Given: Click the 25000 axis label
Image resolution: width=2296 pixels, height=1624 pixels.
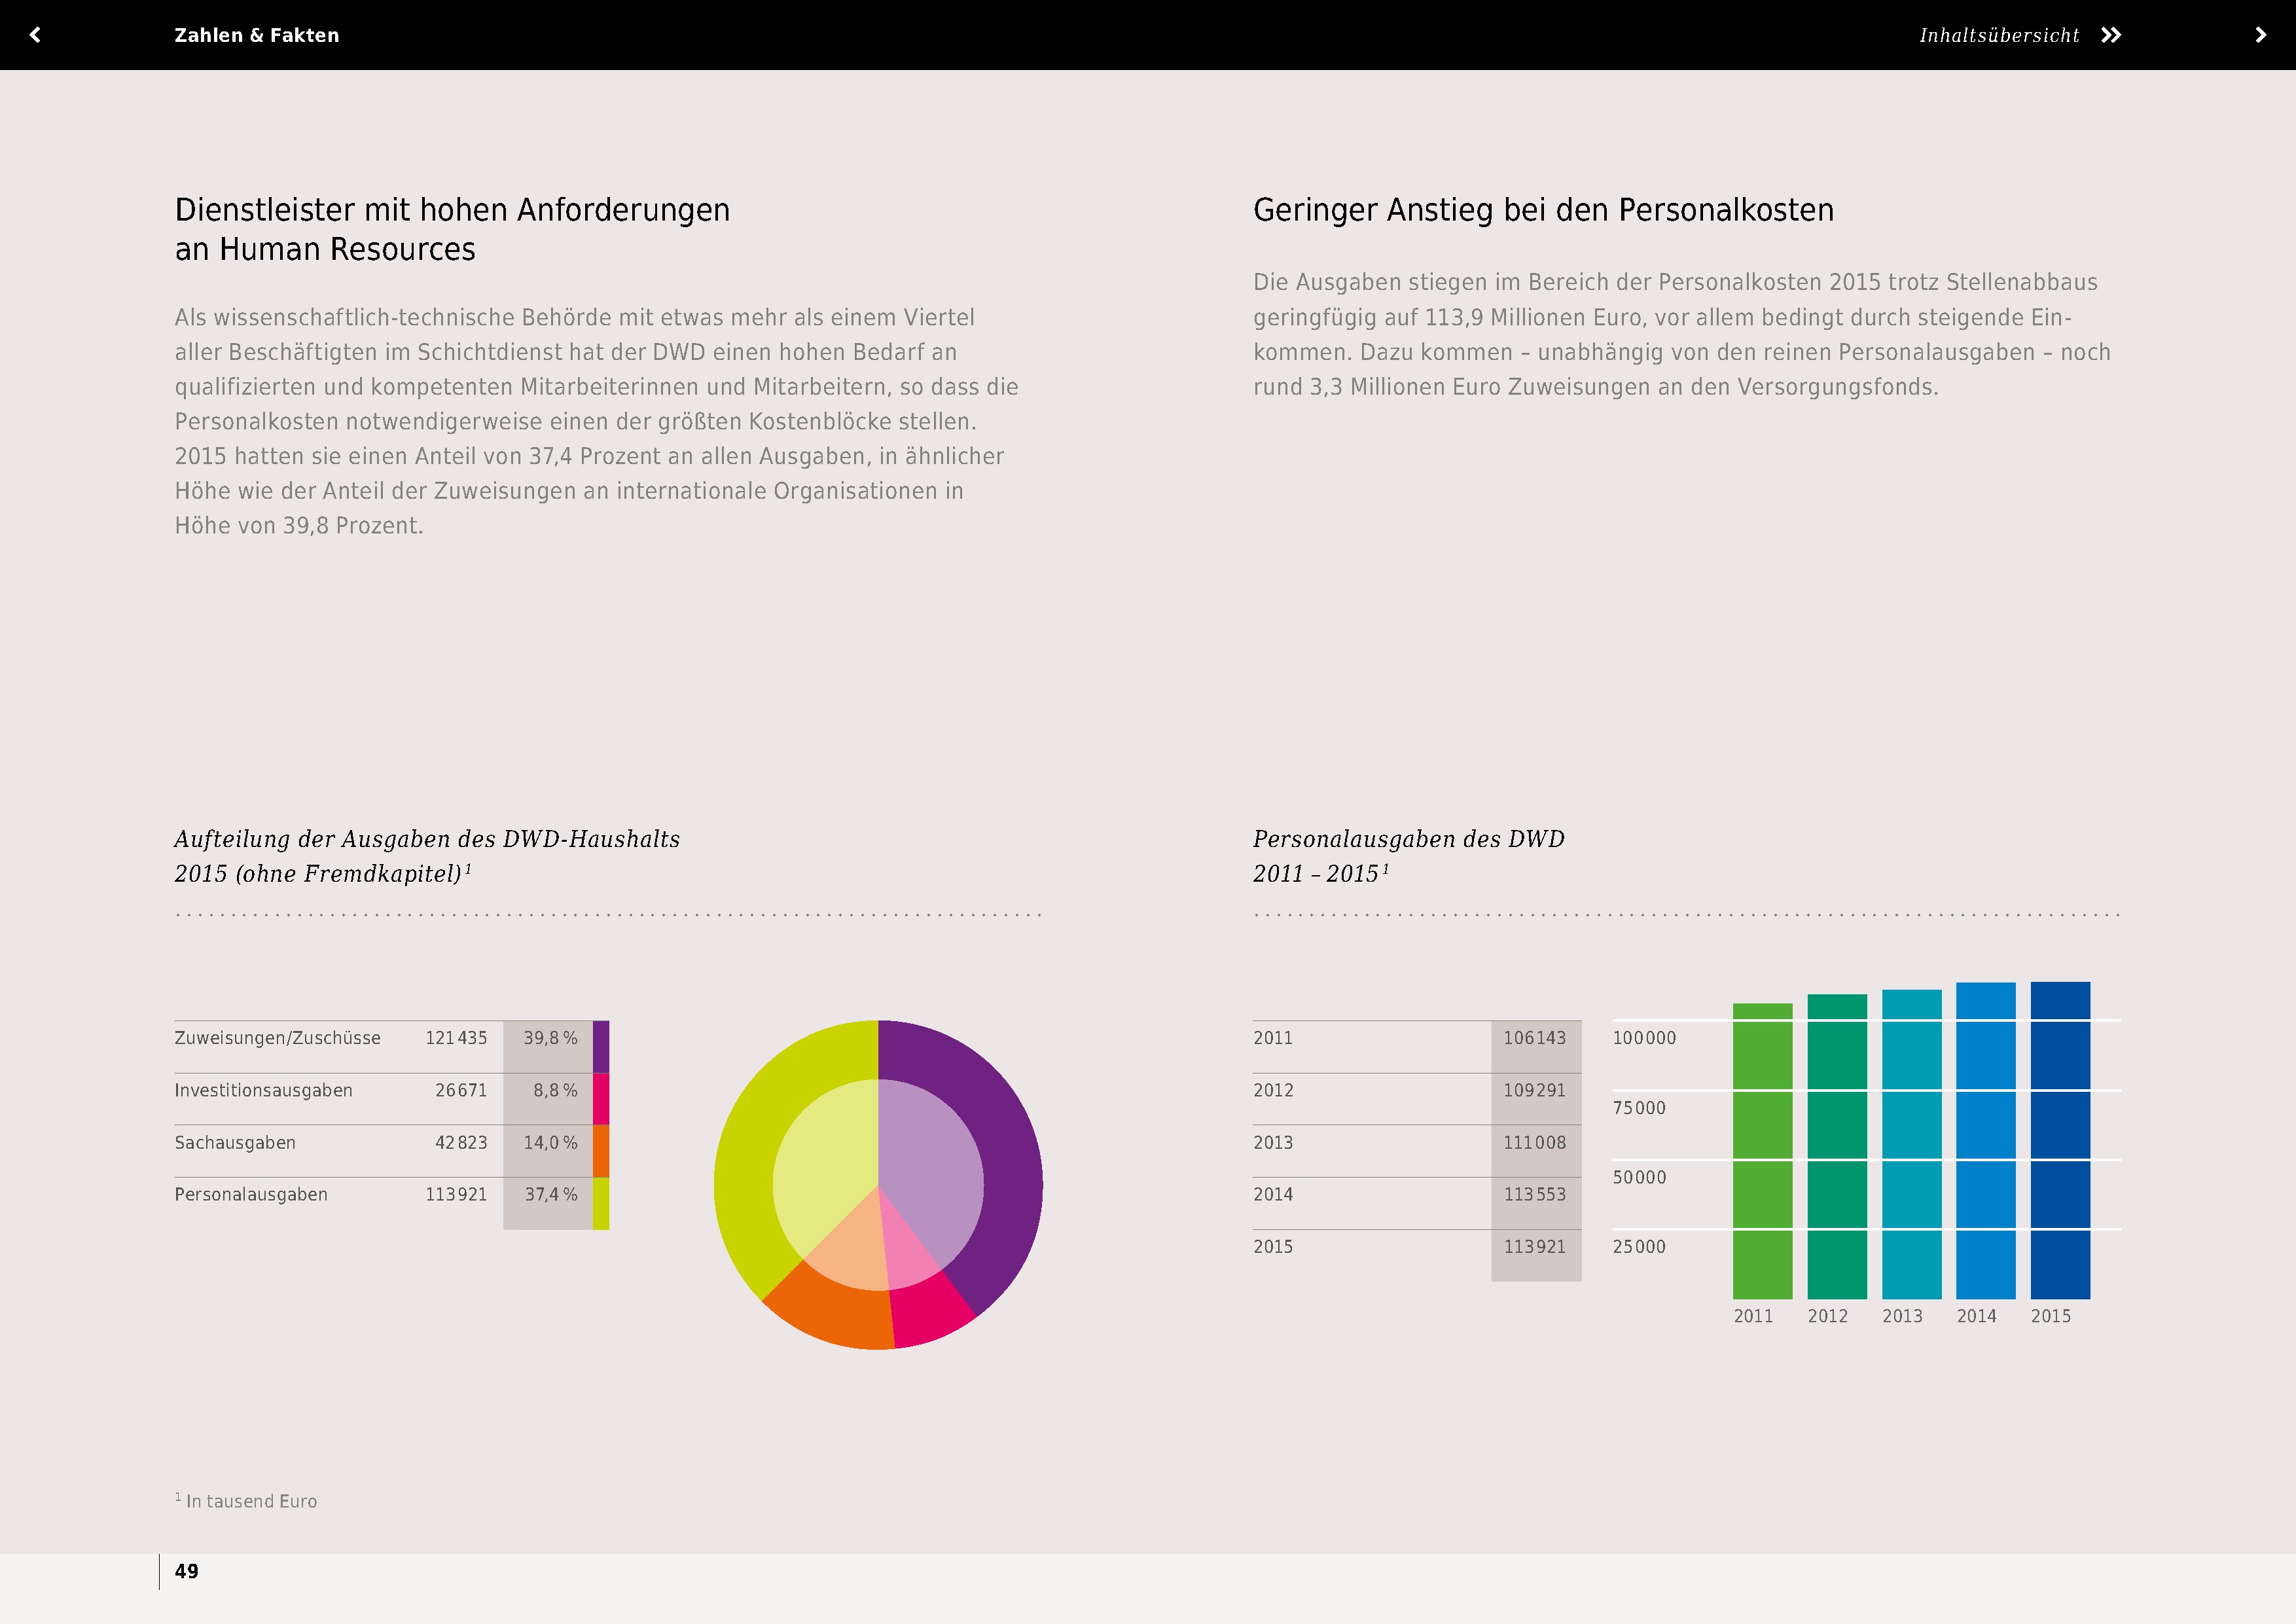Looking at the screenshot, I should point(1639,1247).
